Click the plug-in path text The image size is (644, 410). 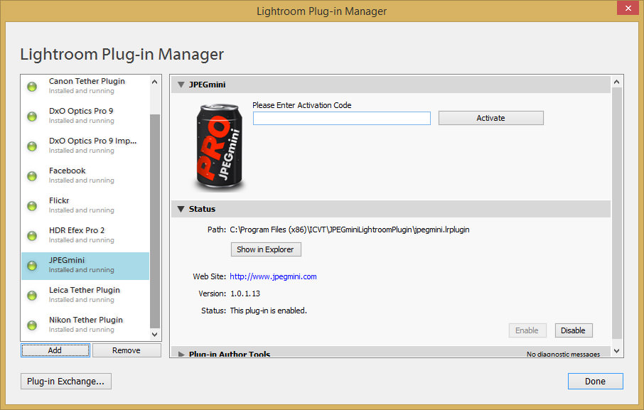coord(350,230)
